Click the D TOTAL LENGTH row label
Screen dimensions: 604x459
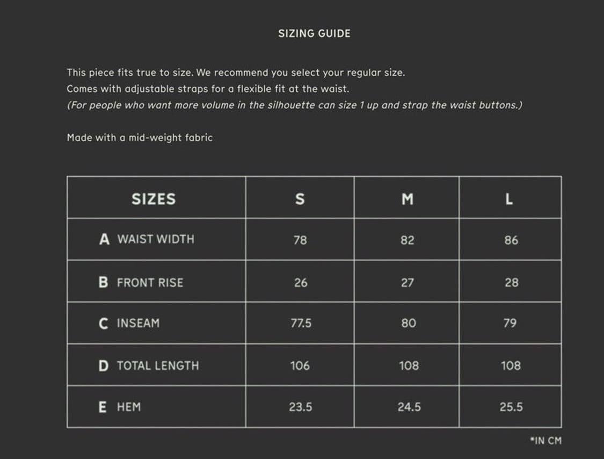pyautogui.click(x=149, y=365)
